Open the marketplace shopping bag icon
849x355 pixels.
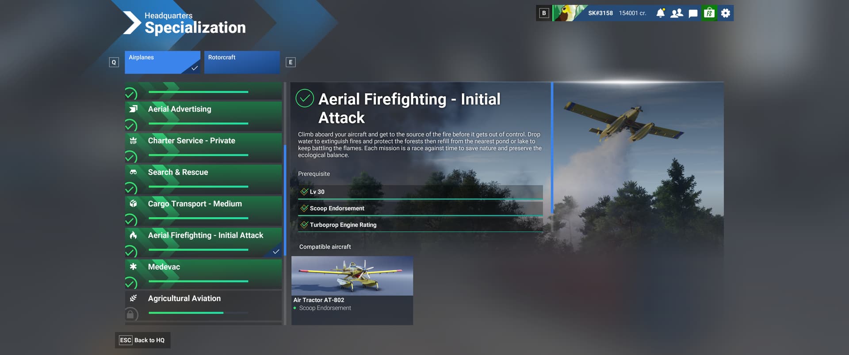709,13
